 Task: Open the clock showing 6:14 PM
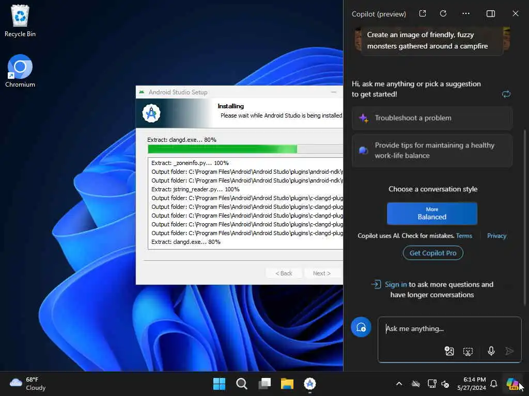(471, 384)
